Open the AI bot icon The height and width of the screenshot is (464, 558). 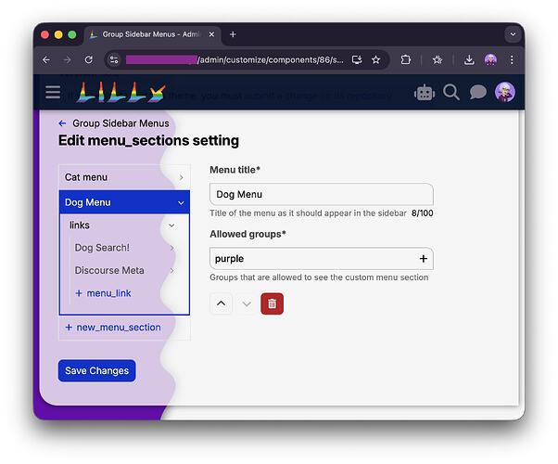click(425, 93)
